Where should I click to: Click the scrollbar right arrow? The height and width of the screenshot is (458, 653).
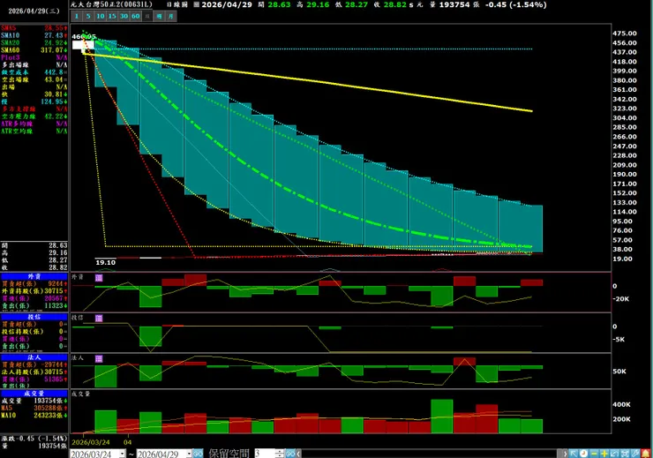coord(565,454)
